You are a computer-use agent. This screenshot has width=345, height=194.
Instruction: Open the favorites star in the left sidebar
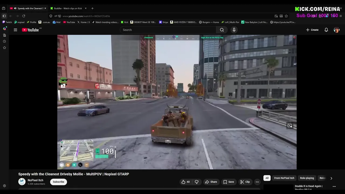(x=4, y=48)
